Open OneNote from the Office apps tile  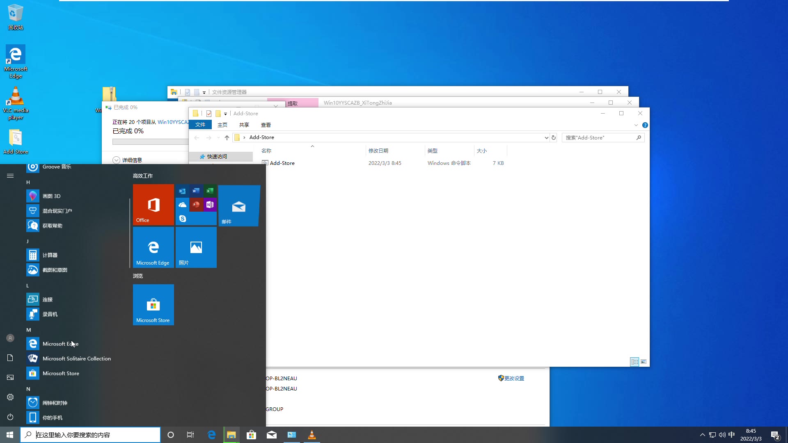[210, 205]
